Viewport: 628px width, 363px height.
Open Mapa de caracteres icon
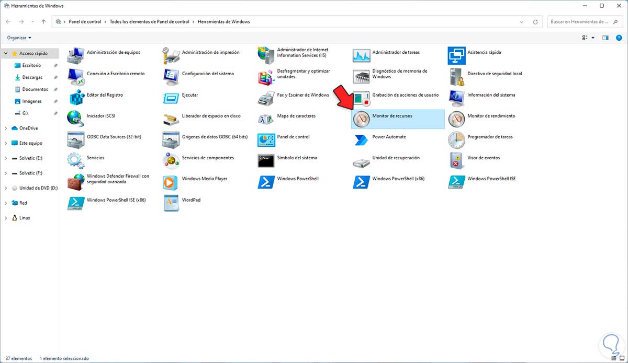pyautogui.click(x=266, y=119)
